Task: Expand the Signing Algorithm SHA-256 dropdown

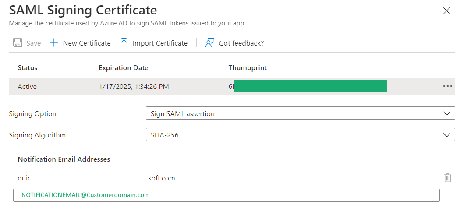Action: tap(301, 135)
